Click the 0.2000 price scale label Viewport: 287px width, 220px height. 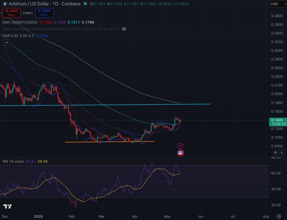(x=277, y=94)
